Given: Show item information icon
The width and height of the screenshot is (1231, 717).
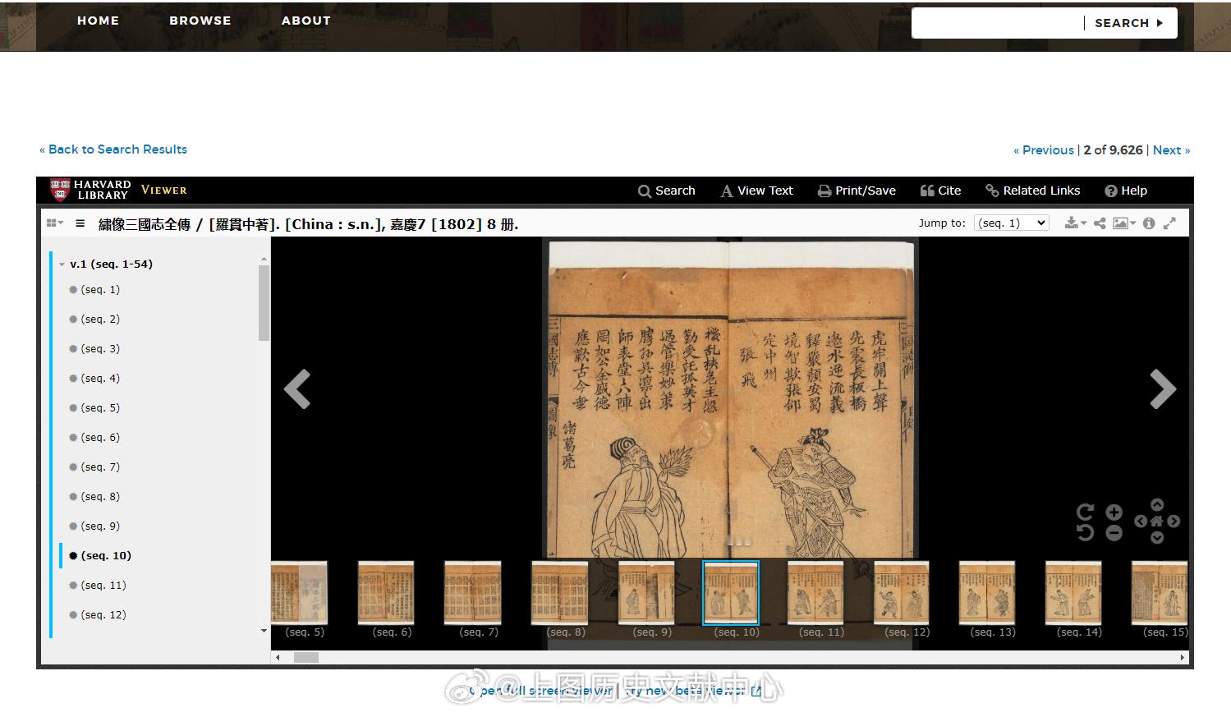Looking at the screenshot, I should (1149, 223).
